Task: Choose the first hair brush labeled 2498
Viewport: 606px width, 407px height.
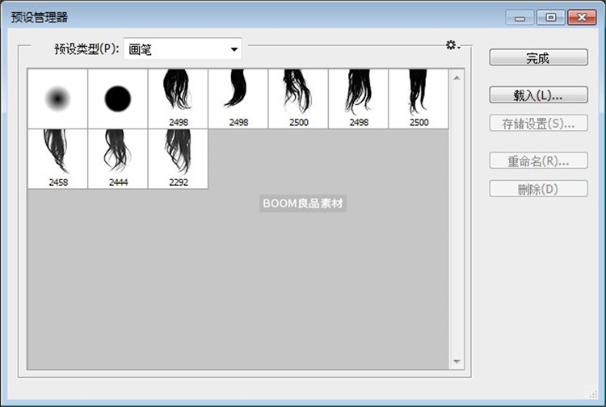Action: click(x=178, y=95)
